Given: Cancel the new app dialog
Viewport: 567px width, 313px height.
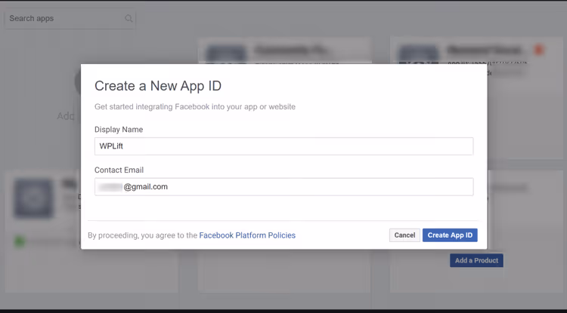Looking at the screenshot, I should [x=404, y=235].
